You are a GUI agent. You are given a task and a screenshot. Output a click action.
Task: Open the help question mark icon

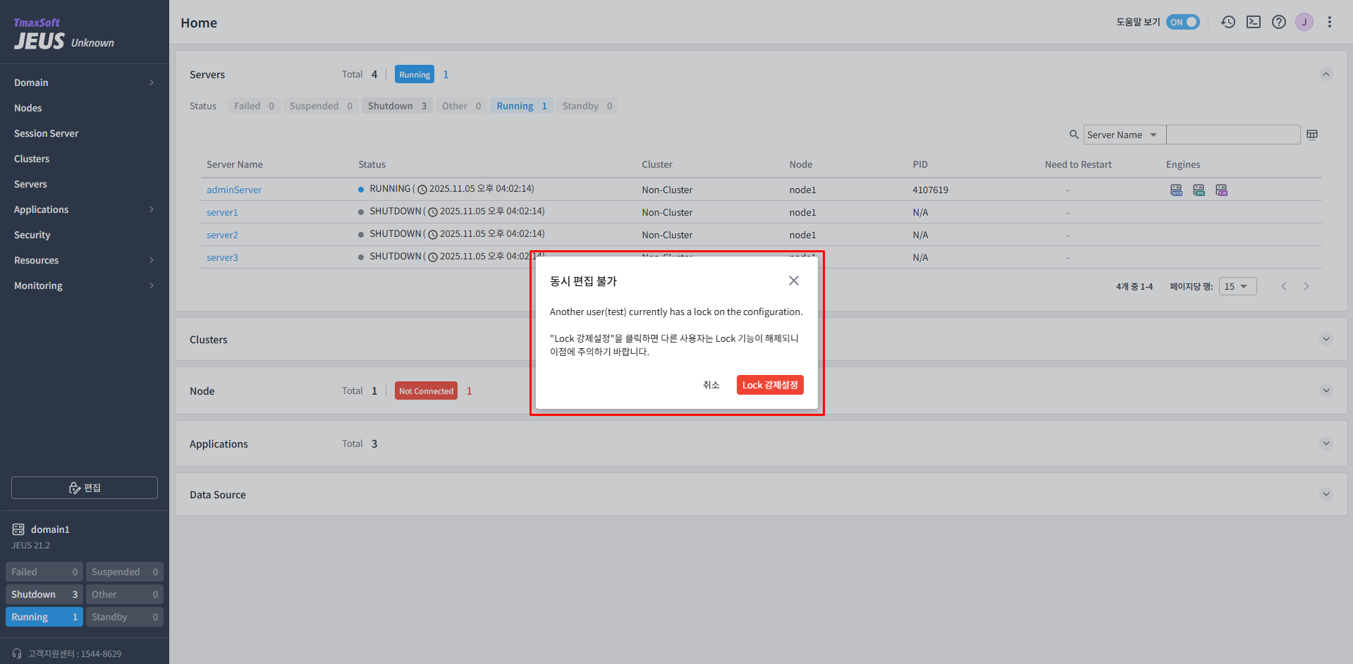(x=1279, y=22)
